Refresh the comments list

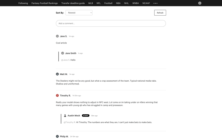[160, 13]
